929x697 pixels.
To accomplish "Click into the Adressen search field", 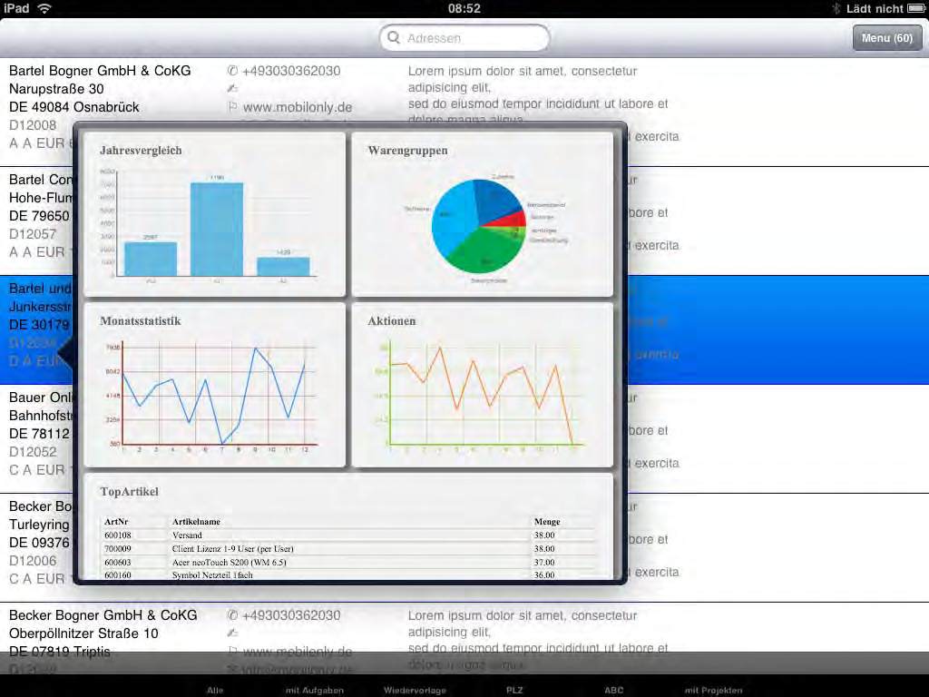I will 472,38.
